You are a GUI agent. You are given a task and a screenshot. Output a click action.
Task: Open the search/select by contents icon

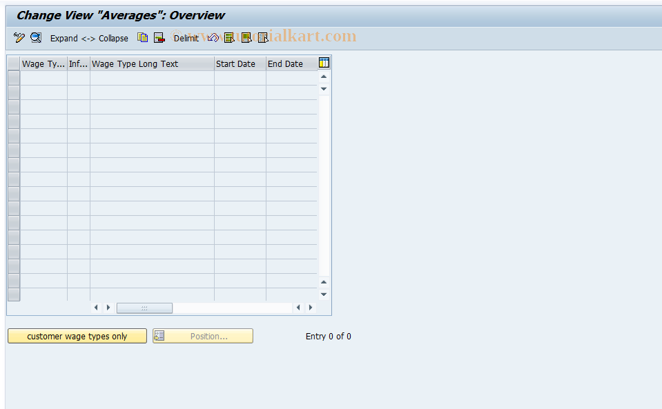[x=36, y=38]
